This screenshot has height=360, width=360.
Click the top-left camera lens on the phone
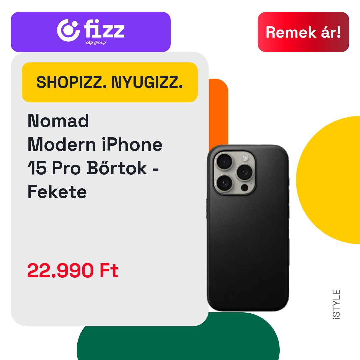click(x=224, y=162)
